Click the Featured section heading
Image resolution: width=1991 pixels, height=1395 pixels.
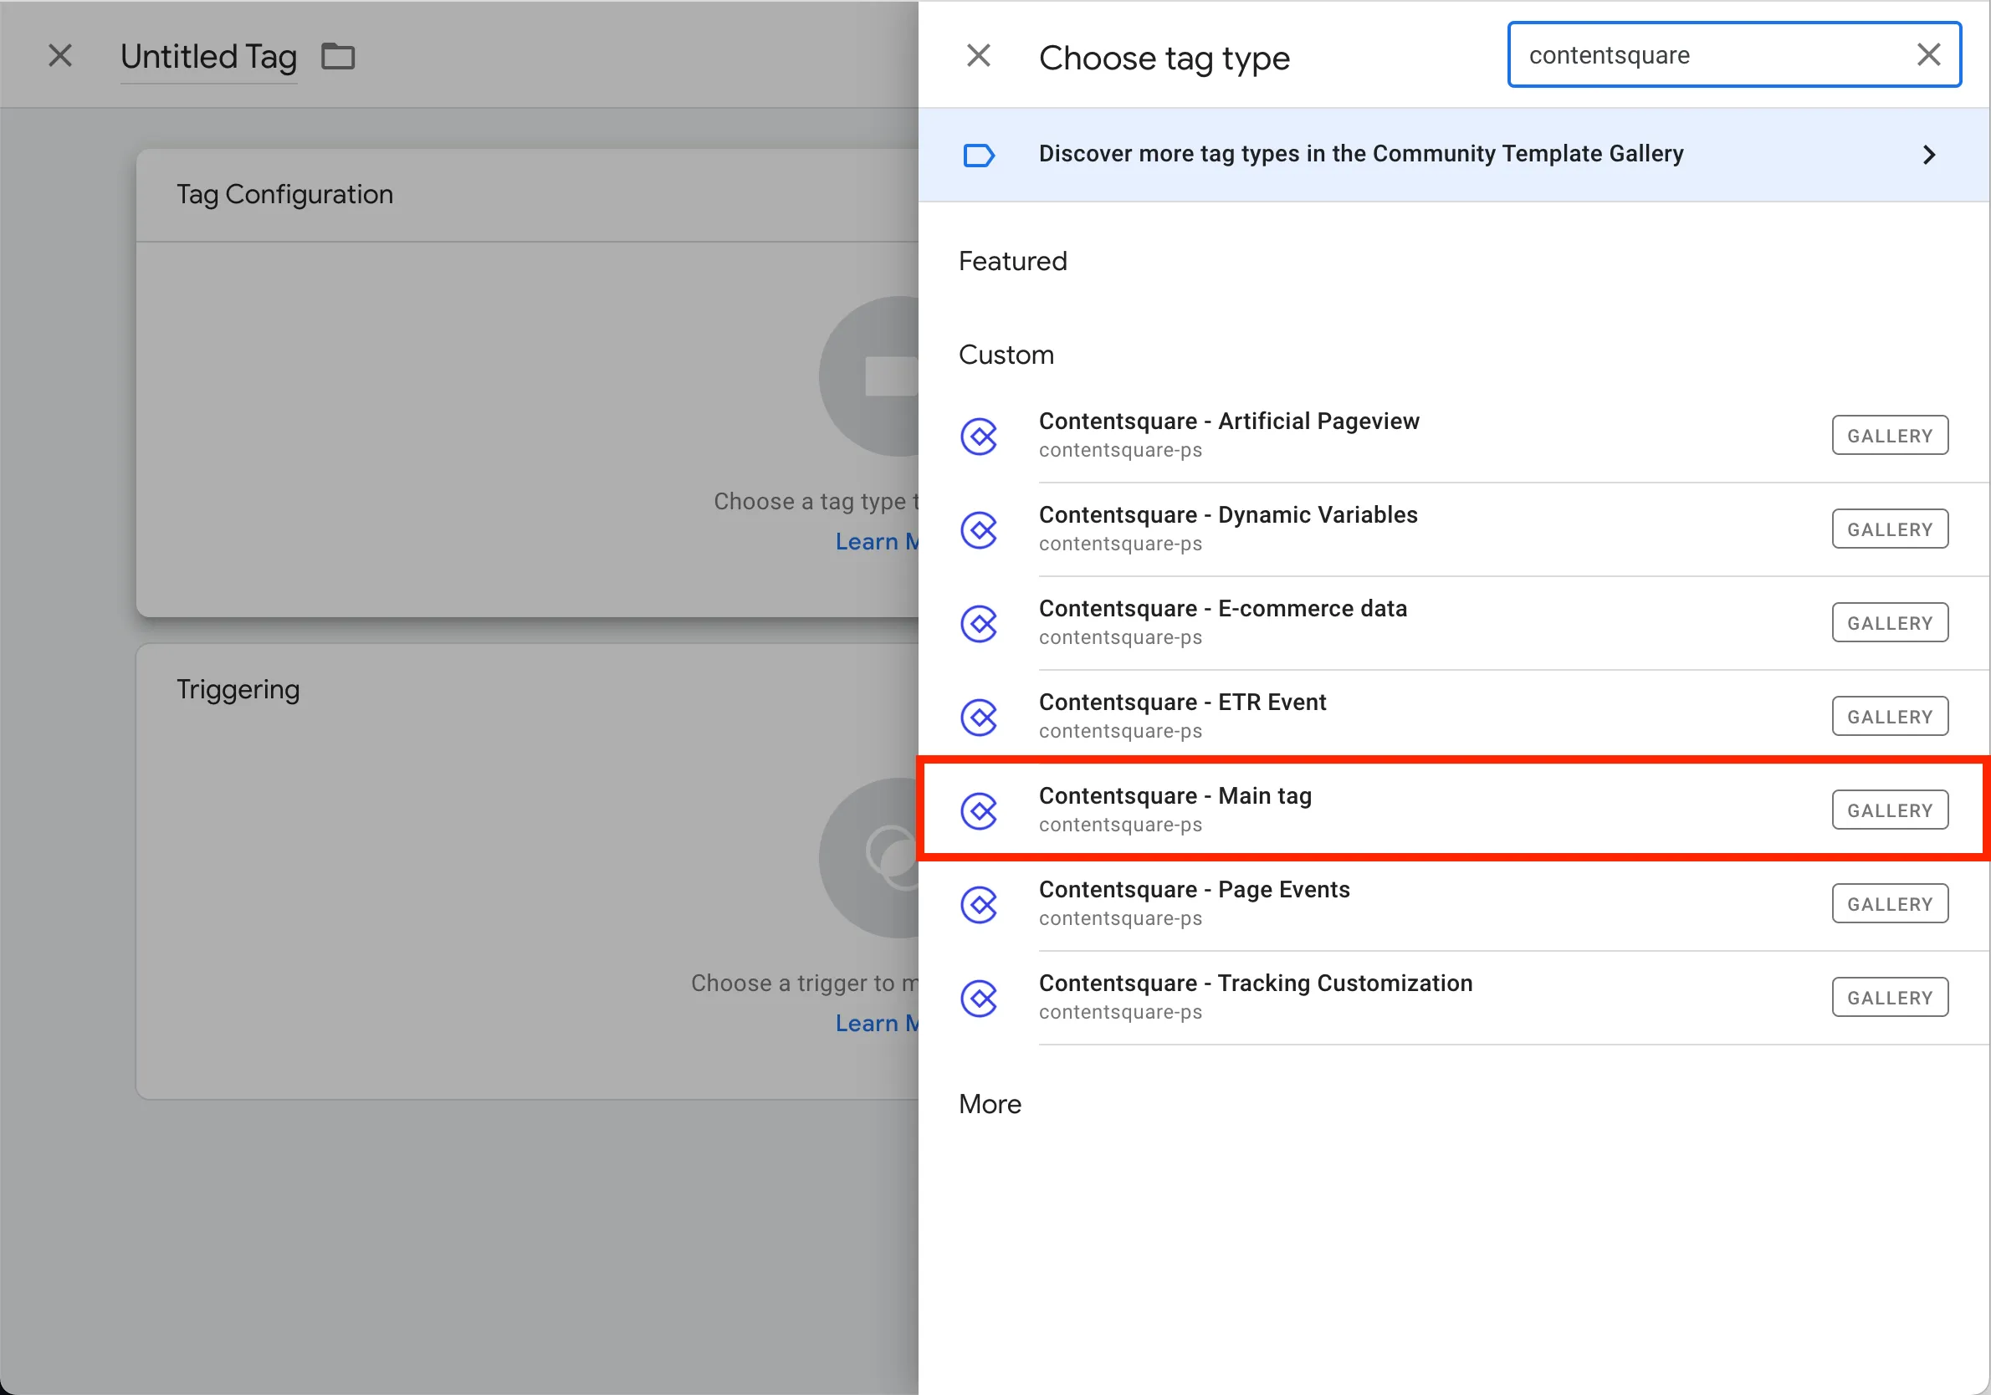point(1012,261)
